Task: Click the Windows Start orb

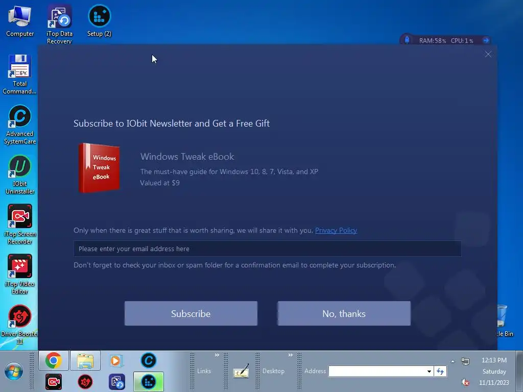Action: coord(14,372)
